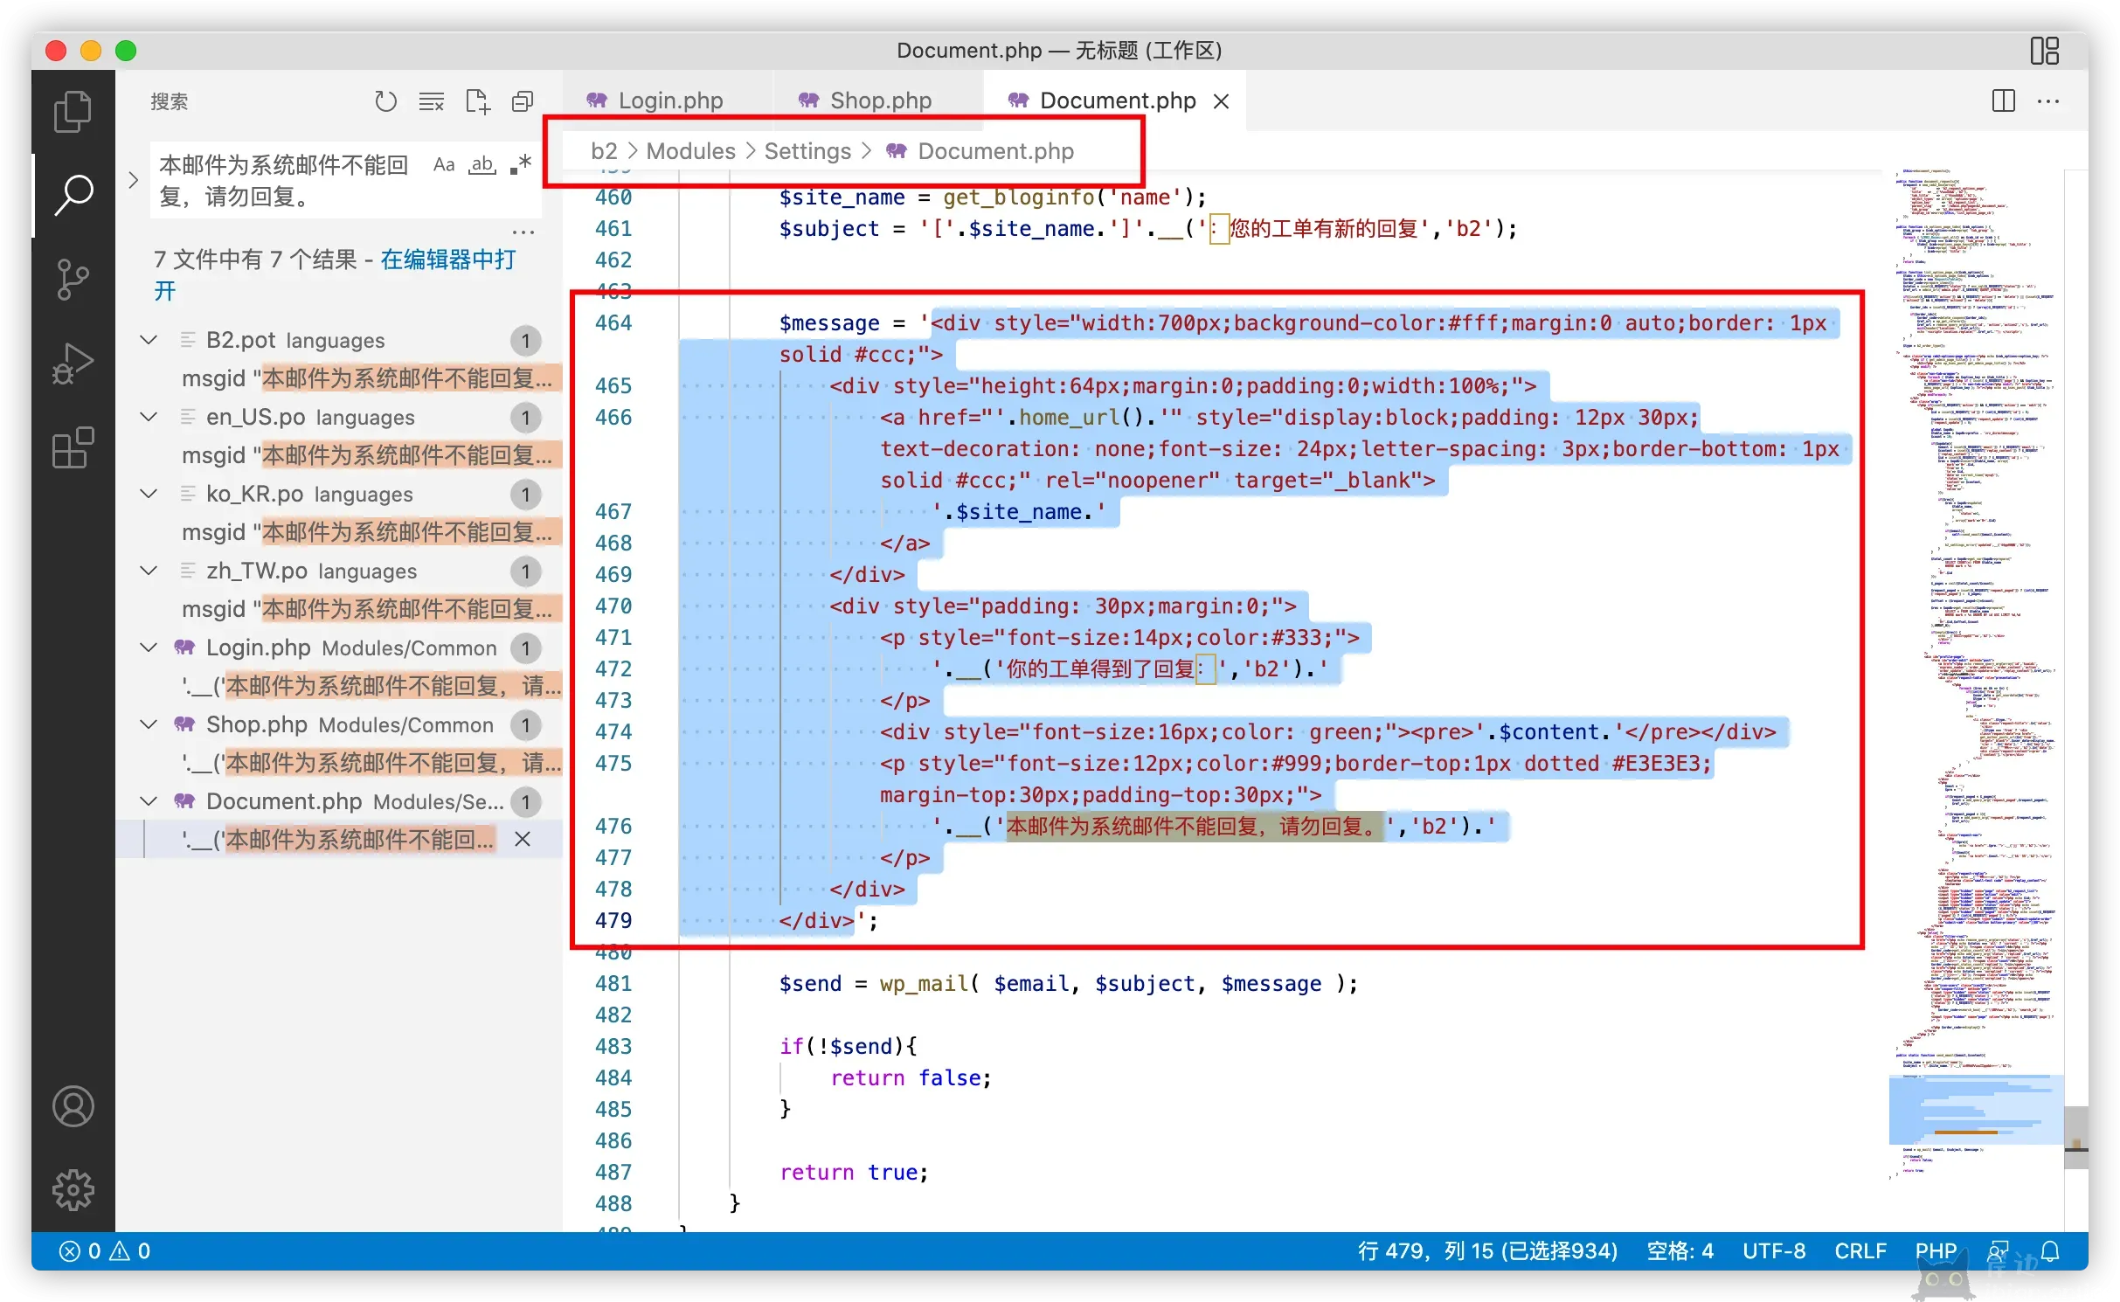The width and height of the screenshot is (2120, 1302).
Task: Open the Manage gear icon
Action: click(73, 1190)
